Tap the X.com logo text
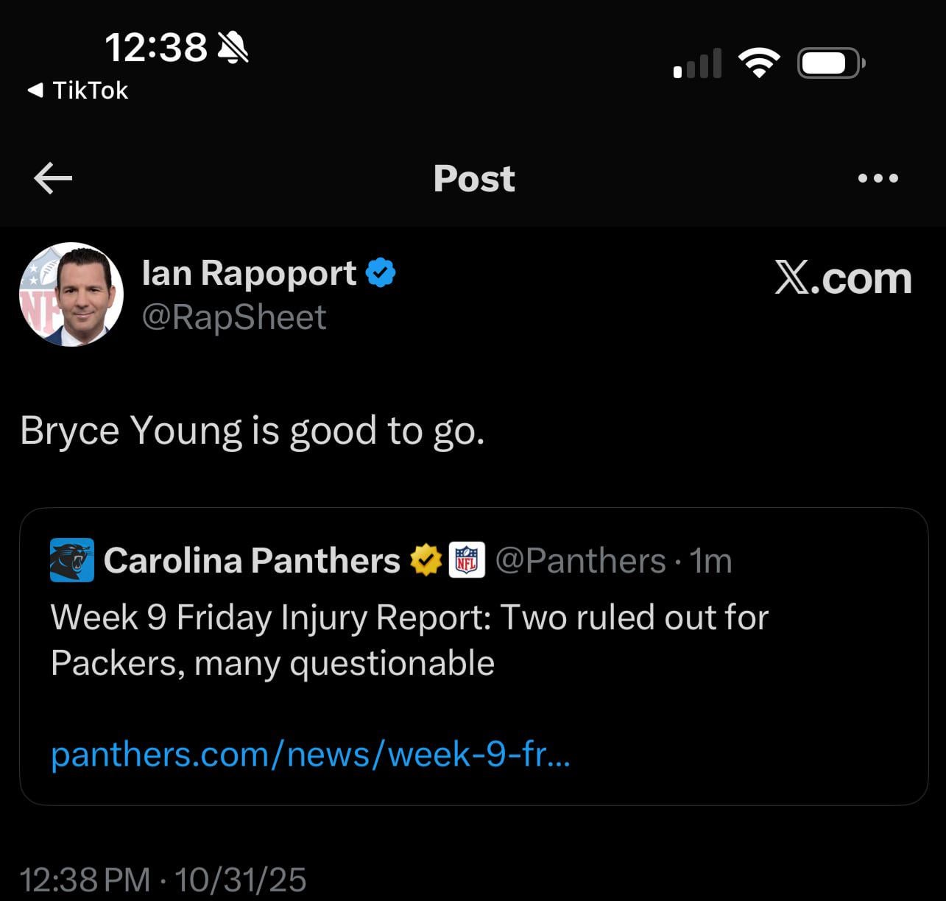This screenshot has width=946, height=901. (x=843, y=278)
